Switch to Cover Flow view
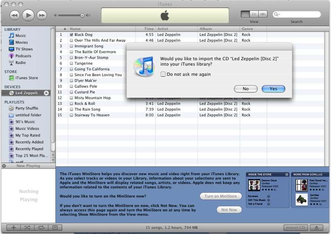The image size is (331, 234). (x=263, y=14)
